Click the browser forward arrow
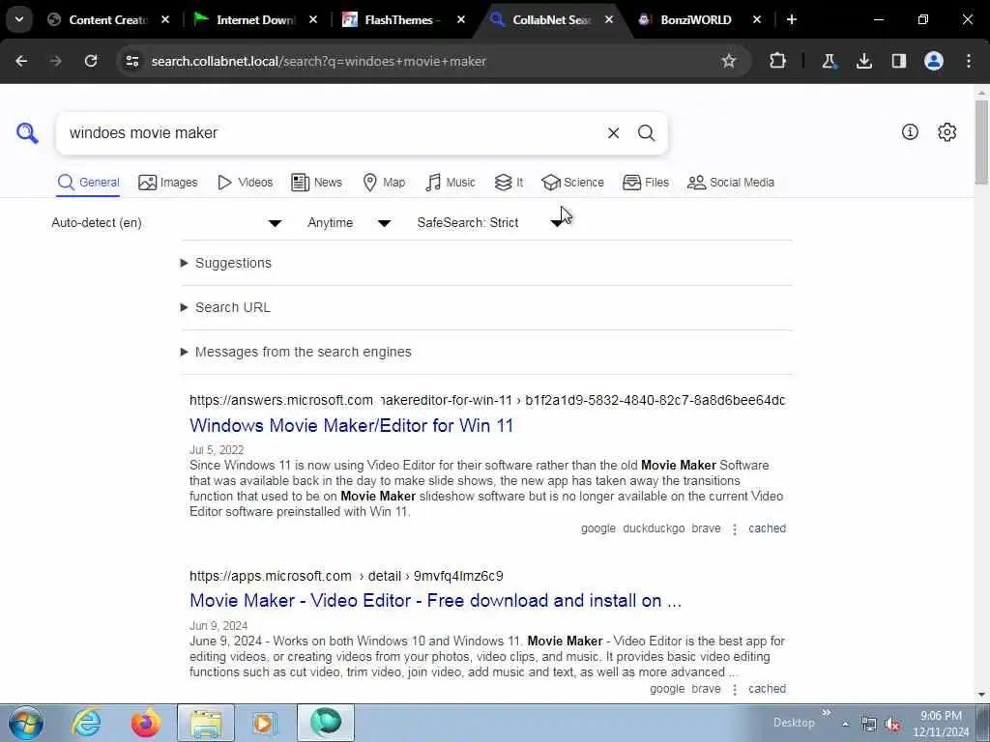990x742 pixels. click(56, 61)
